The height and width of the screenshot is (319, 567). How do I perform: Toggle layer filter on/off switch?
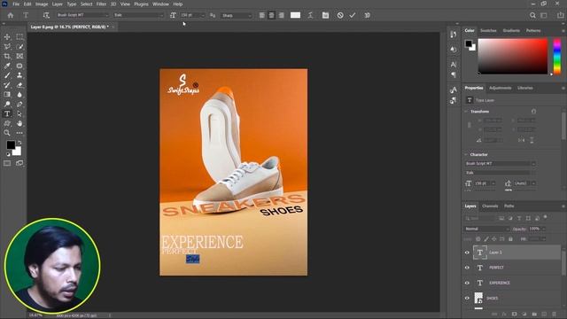click(x=546, y=217)
